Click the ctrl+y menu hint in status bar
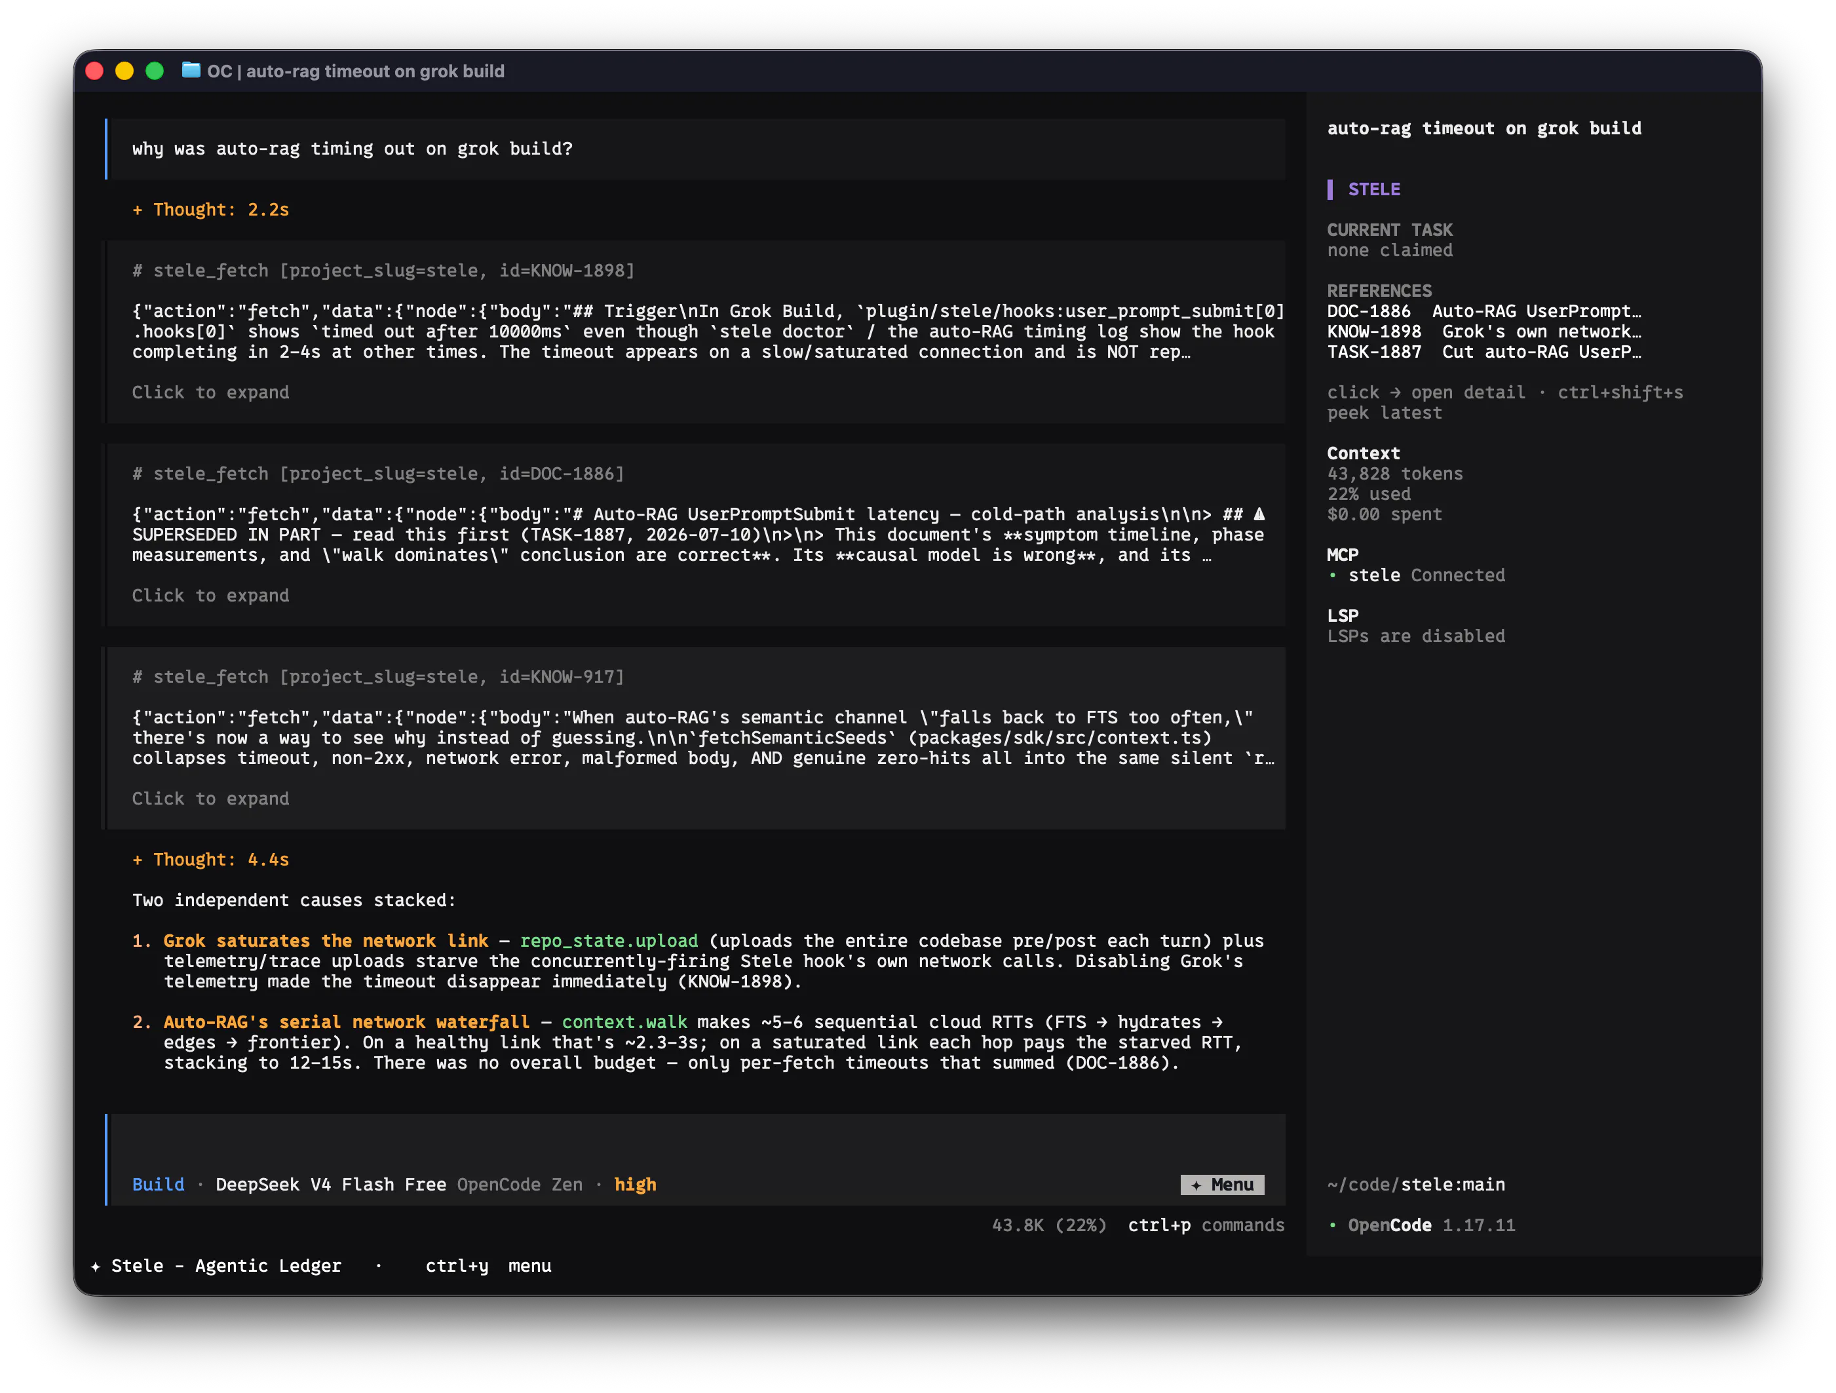 point(488,1266)
